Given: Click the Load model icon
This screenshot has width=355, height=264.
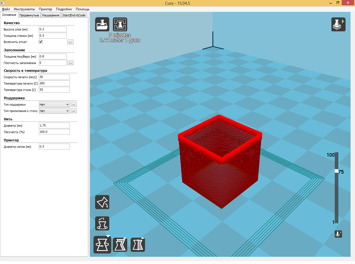Looking at the screenshot, I should 102,24.
